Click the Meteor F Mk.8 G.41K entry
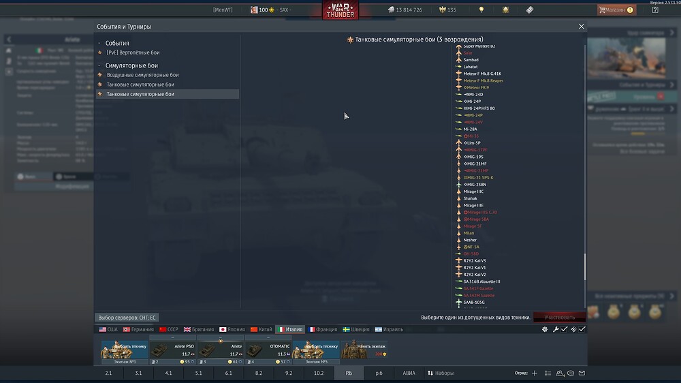 pyautogui.click(x=482, y=74)
